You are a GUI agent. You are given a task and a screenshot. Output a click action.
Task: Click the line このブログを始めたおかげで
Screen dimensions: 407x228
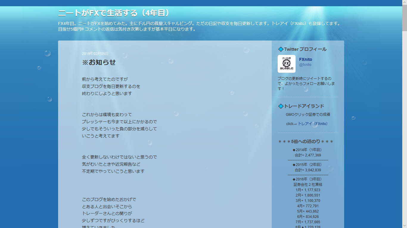point(109,199)
